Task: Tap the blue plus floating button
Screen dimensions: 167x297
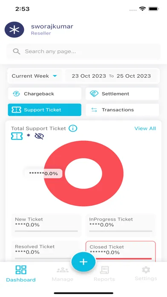Action: (83, 262)
